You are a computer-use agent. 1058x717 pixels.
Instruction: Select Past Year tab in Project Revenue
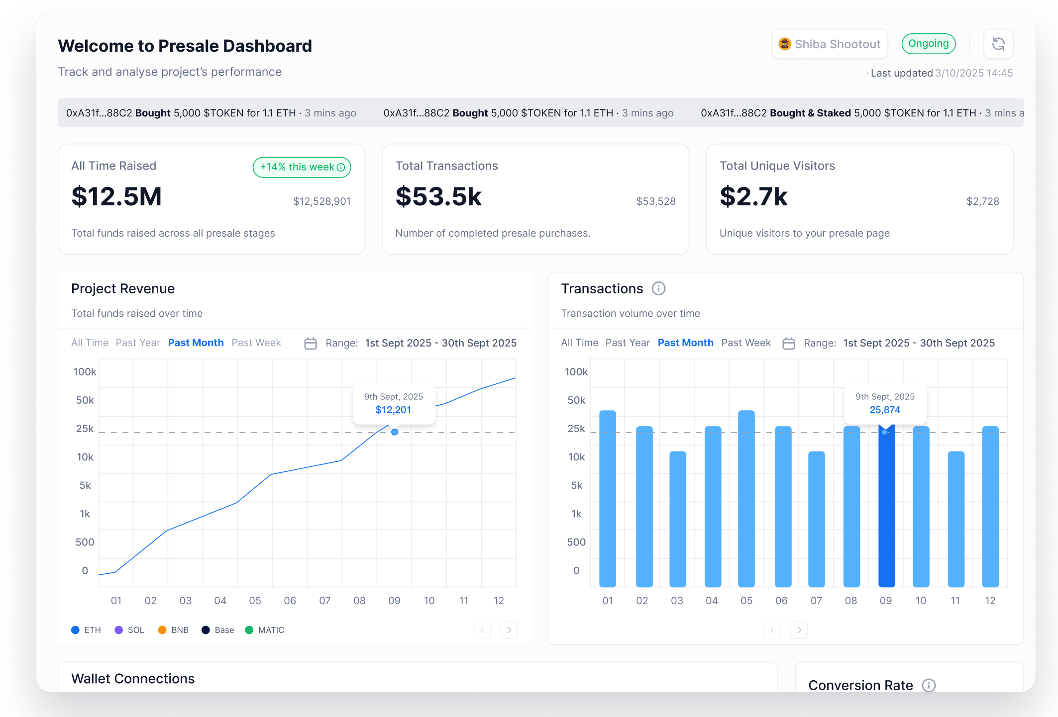138,343
